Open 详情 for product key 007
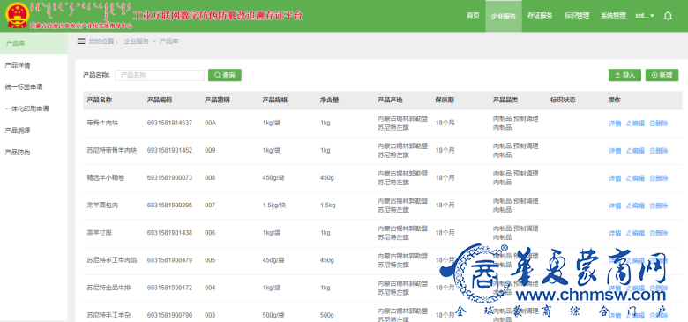688x322 pixels. (x=615, y=206)
